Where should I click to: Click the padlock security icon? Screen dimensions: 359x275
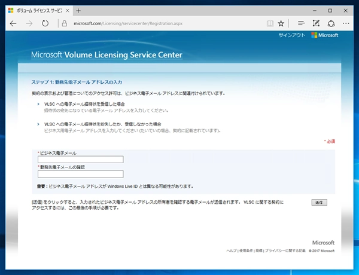65,23
